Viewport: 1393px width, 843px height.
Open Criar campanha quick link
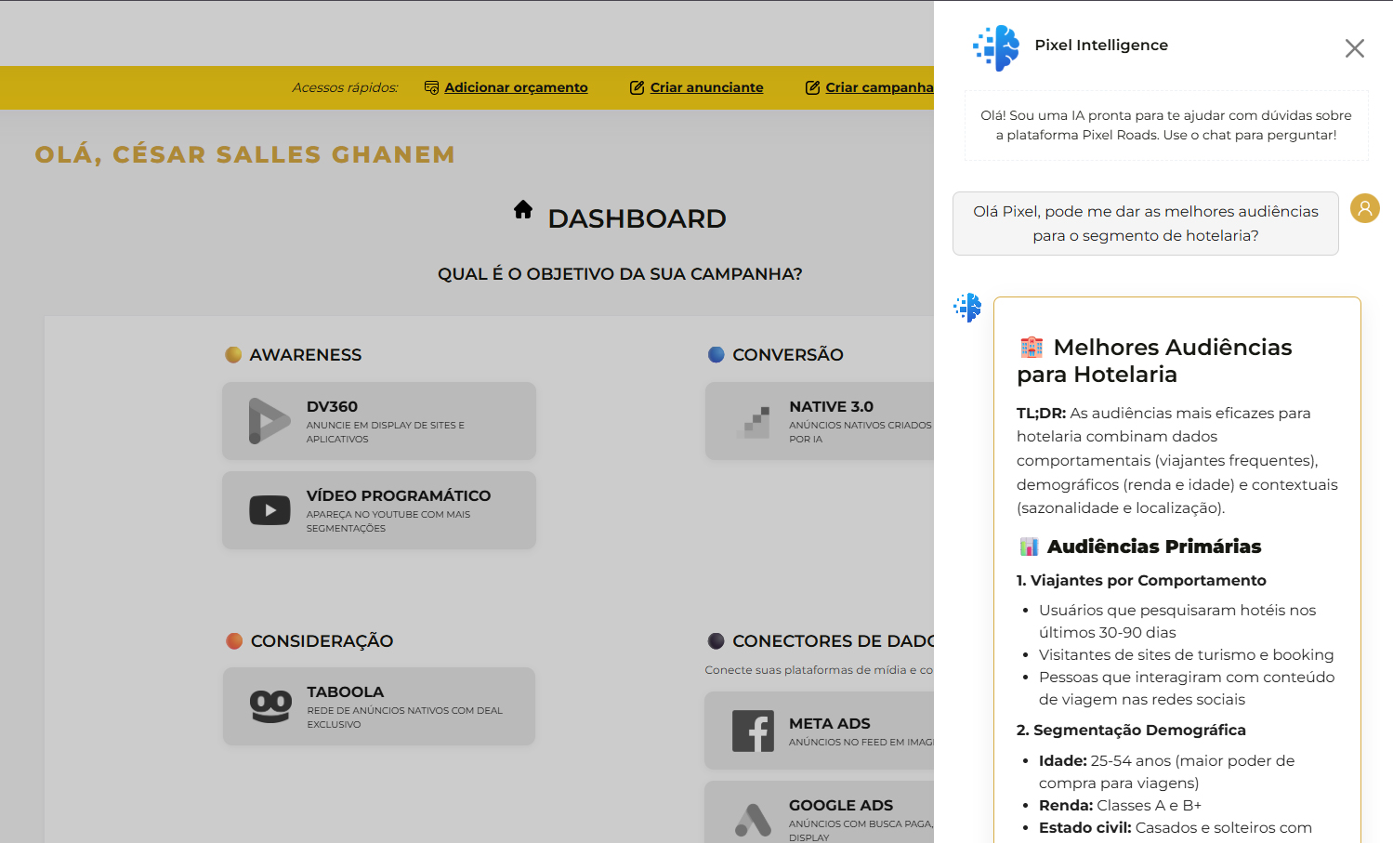click(x=879, y=87)
